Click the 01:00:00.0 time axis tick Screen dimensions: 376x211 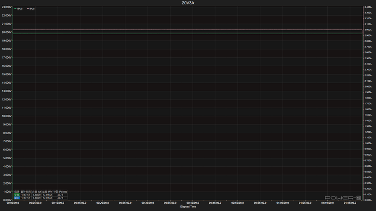click(282, 203)
